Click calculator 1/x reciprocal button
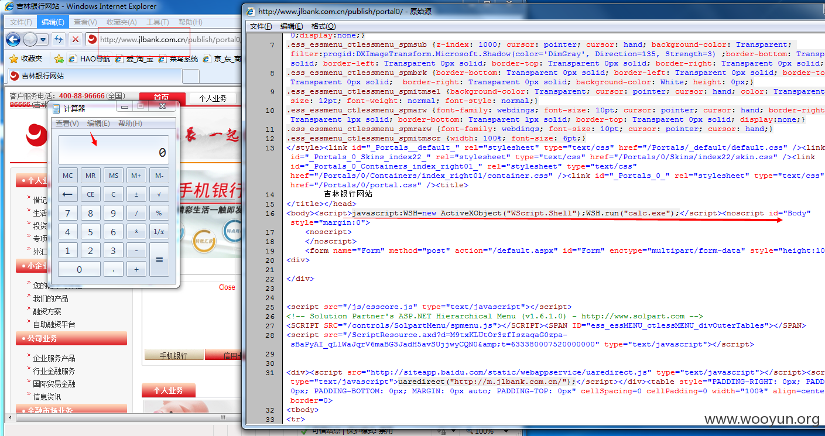 [x=159, y=232]
